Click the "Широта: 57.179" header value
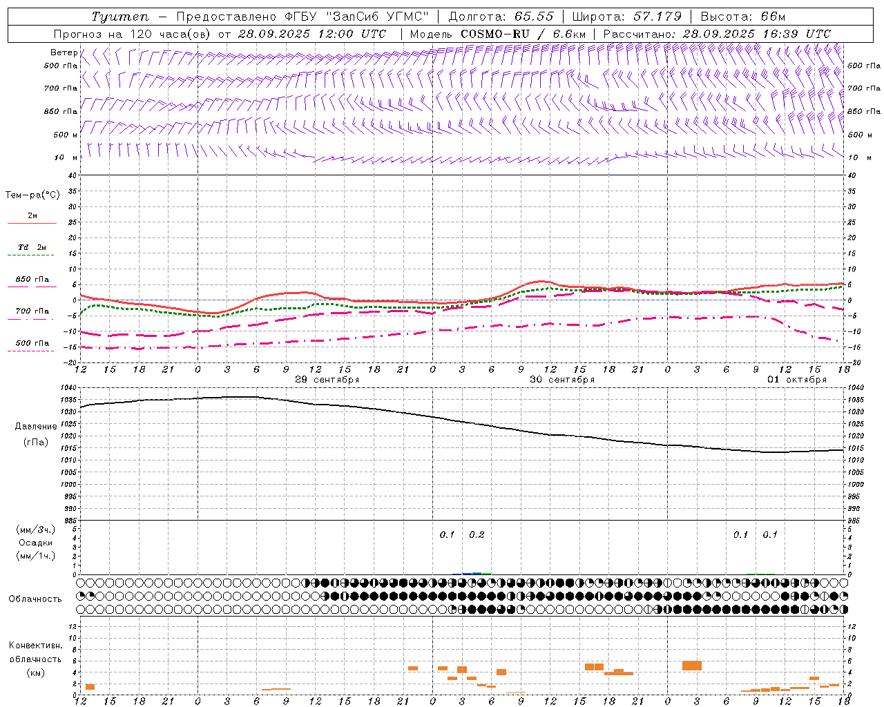 tap(627, 17)
